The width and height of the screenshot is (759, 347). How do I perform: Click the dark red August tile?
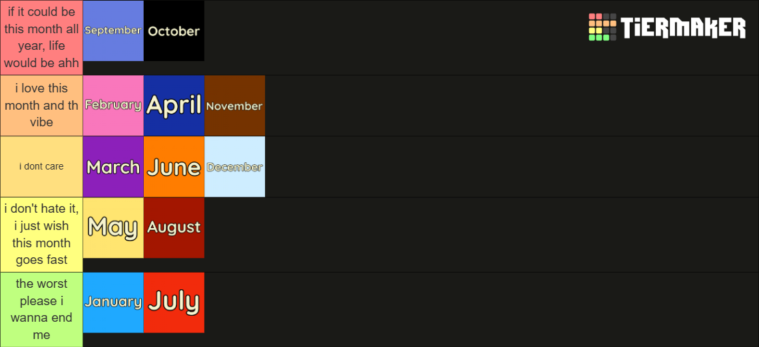174,227
